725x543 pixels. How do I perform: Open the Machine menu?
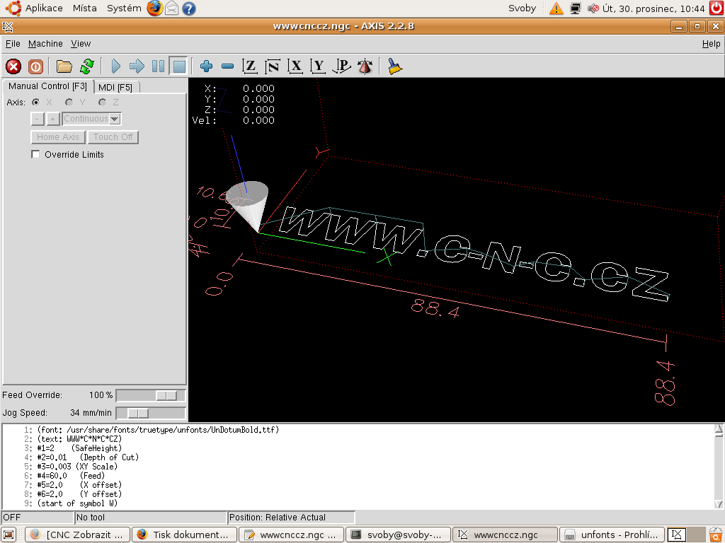point(45,44)
